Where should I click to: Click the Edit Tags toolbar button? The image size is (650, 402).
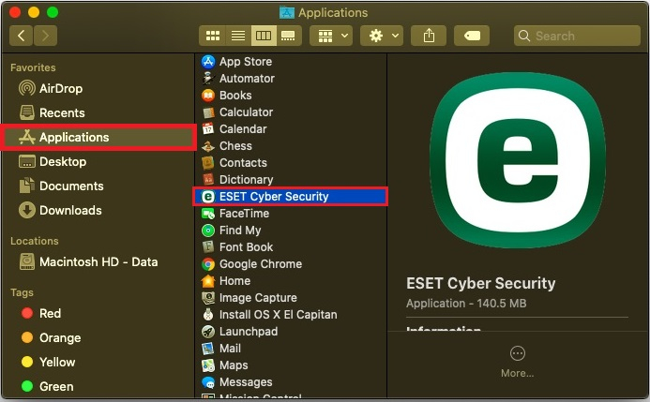[x=472, y=36]
